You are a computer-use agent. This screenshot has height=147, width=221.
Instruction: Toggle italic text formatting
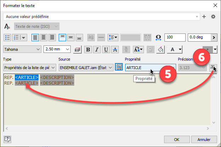coord(97,50)
